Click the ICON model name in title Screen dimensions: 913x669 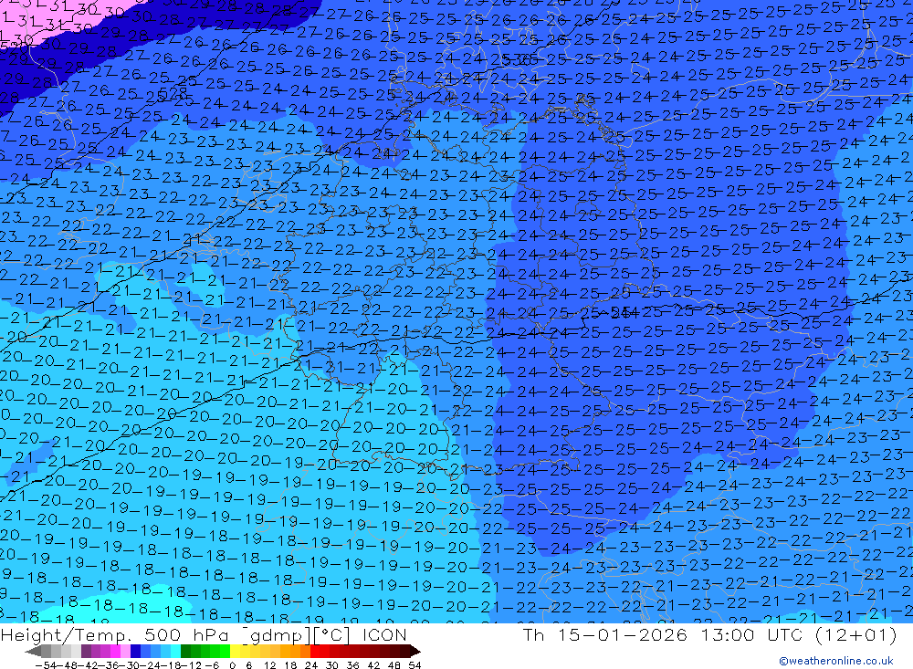pyautogui.click(x=384, y=634)
